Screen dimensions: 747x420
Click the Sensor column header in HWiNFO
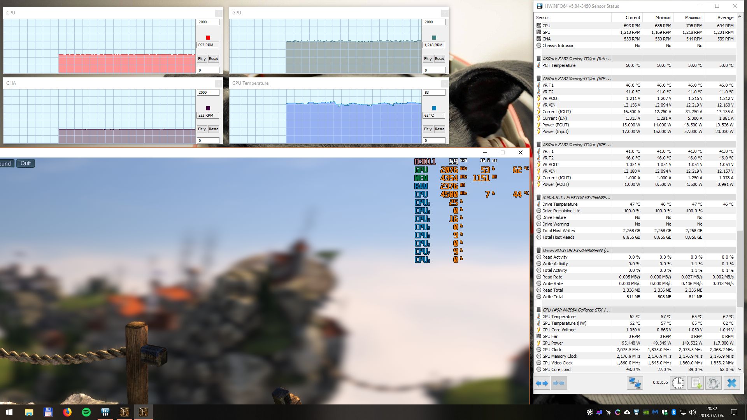(x=573, y=17)
